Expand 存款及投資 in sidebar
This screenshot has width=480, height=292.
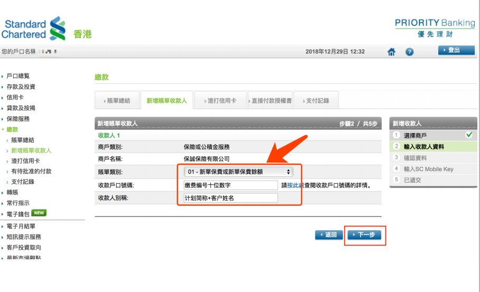21,87
